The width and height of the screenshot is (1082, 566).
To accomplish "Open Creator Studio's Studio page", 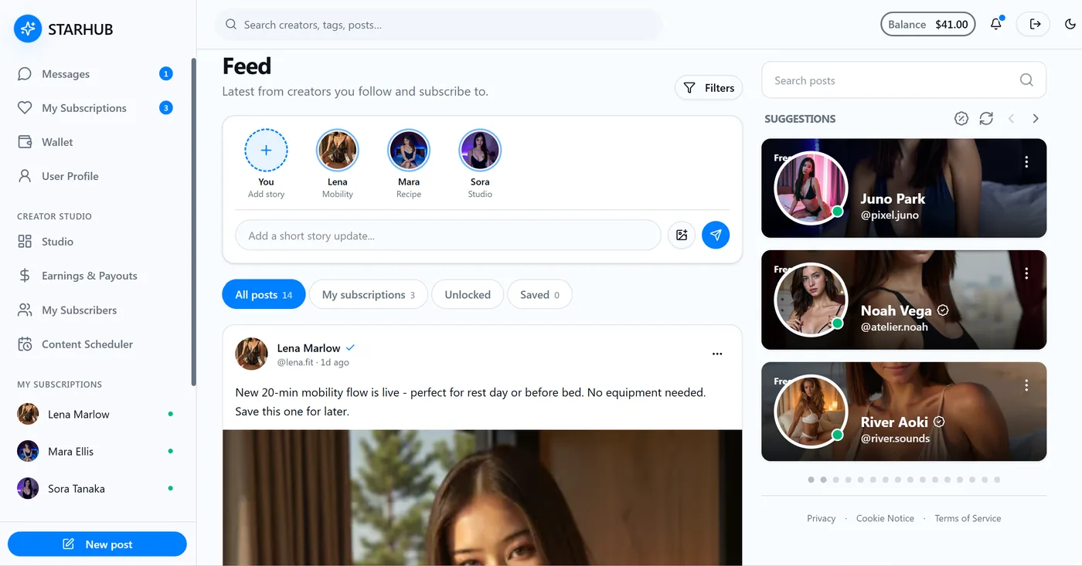I will point(97,242).
